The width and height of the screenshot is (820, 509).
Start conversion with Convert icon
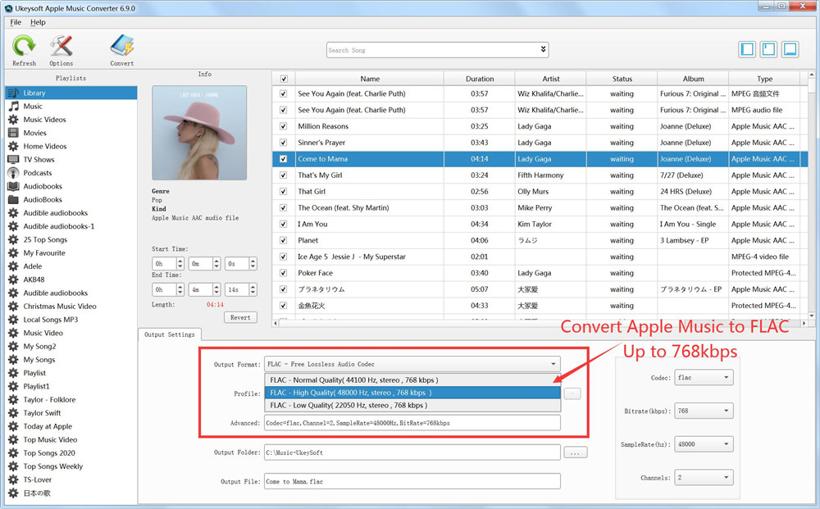pos(122,46)
